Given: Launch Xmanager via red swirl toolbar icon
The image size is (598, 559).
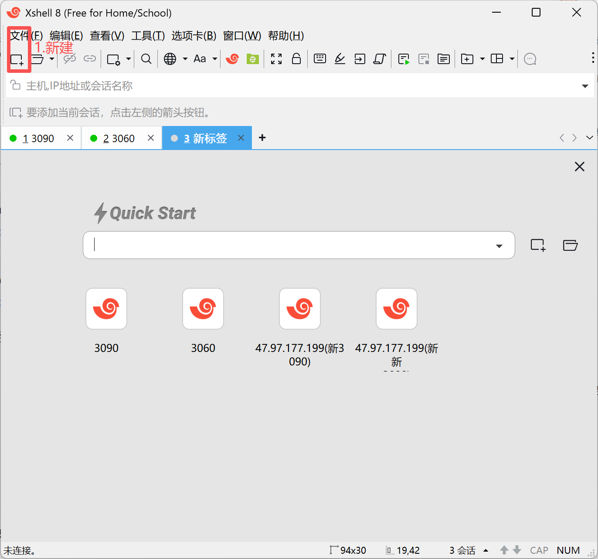Looking at the screenshot, I should point(232,59).
